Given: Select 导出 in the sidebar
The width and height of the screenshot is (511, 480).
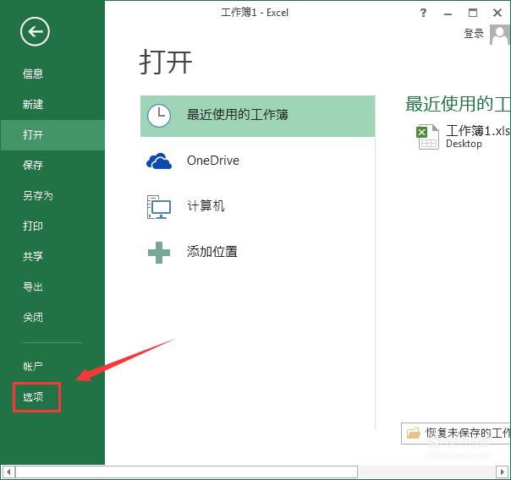Looking at the screenshot, I should 33,286.
